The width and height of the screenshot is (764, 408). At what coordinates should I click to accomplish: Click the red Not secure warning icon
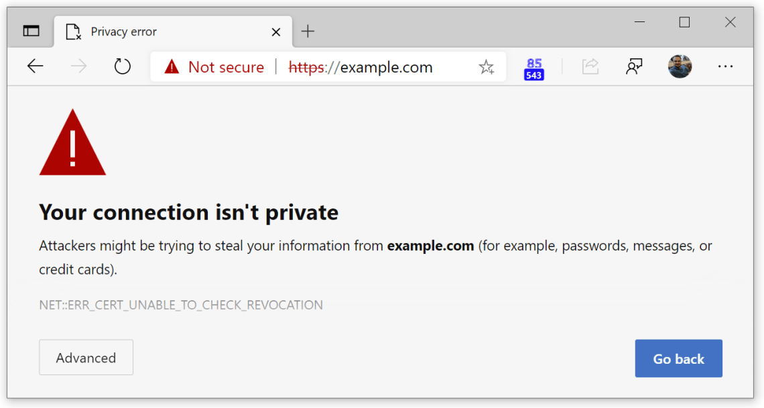[173, 66]
